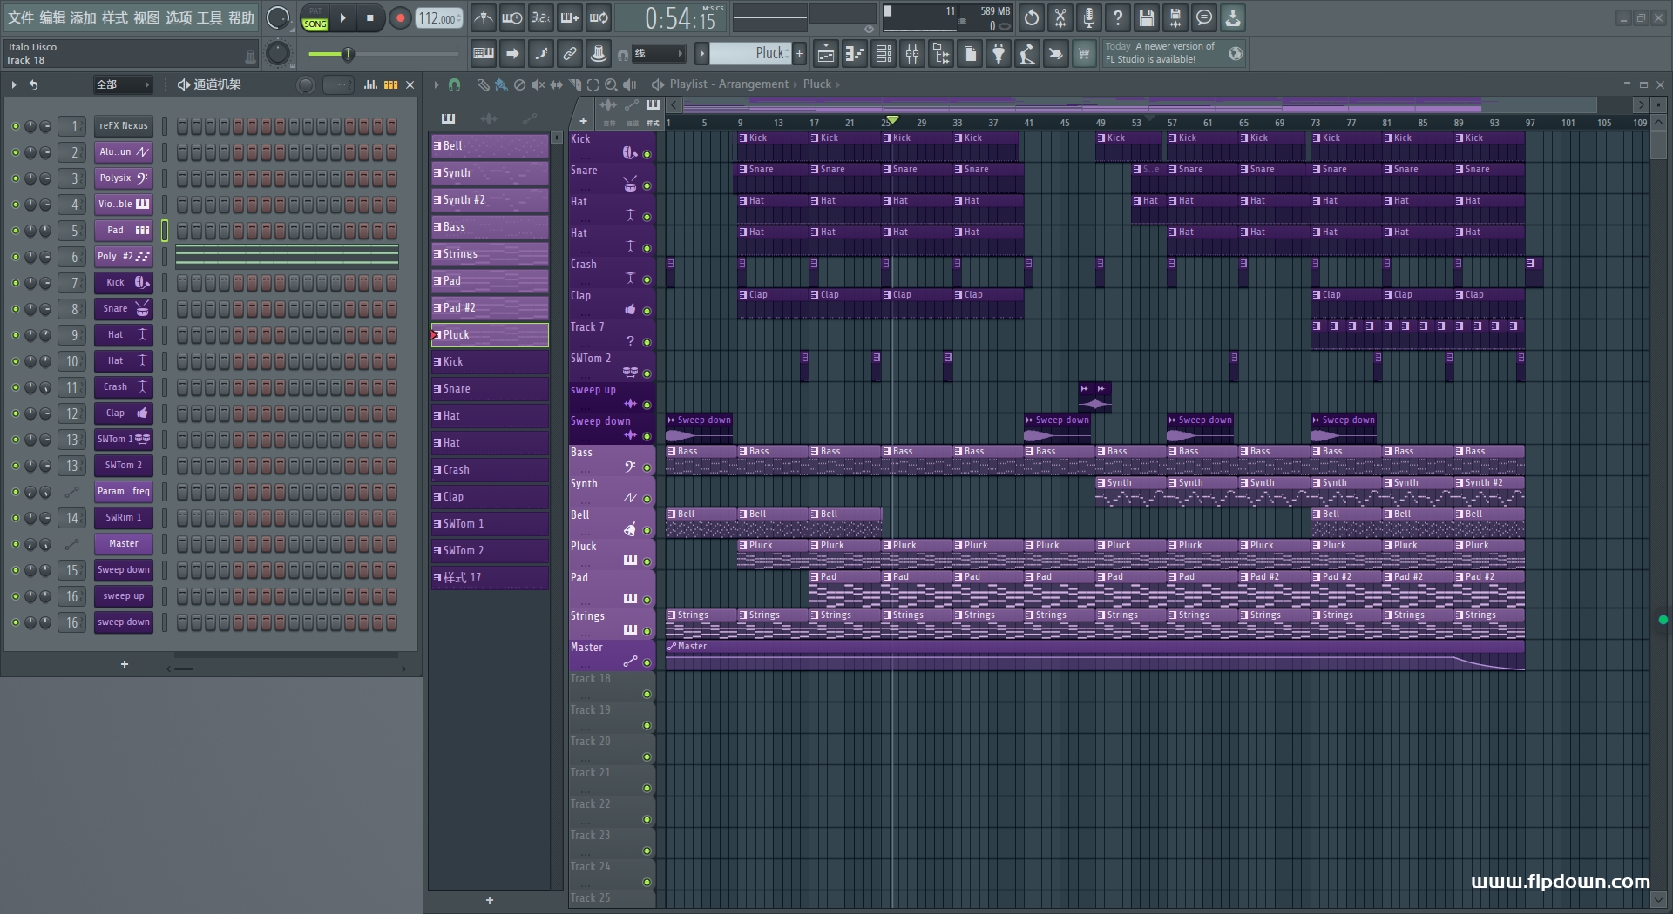Open the shopping cart content library
This screenshot has height=914, width=1673.
(x=1084, y=54)
